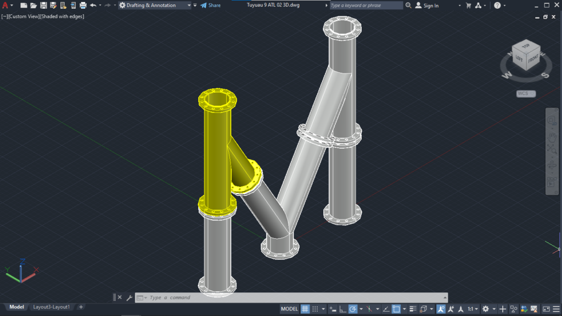562x316 pixels.
Task: Expand the Help dropdown arrow
Action: [x=505, y=5]
